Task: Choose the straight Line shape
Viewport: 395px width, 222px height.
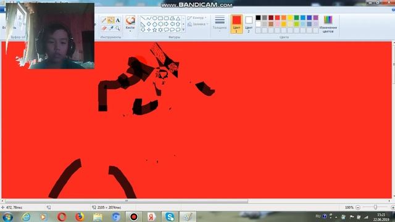Action: click(143, 18)
